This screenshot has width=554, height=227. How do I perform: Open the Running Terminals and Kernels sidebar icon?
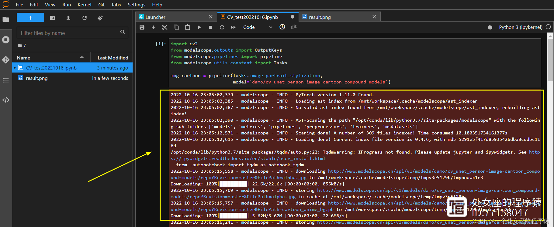coord(6,40)
